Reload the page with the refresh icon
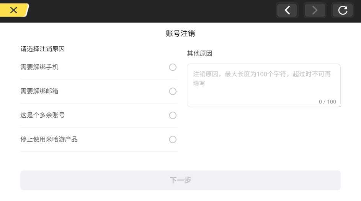361x201 pixels. [x=343, y=10]
